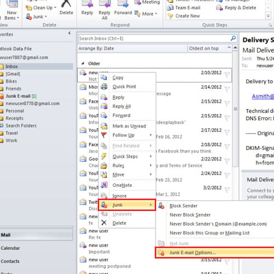Screen dimensions: 274x274
Task: Open the Clean Up dropdown in the ribbon
Action: point(41,8)
